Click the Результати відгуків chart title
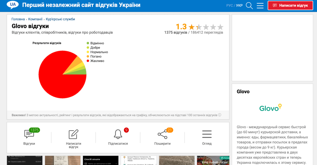317x165 pixels. click(47, 43)
